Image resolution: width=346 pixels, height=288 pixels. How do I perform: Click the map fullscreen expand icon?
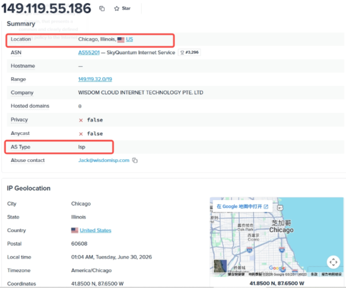[333, 262]
